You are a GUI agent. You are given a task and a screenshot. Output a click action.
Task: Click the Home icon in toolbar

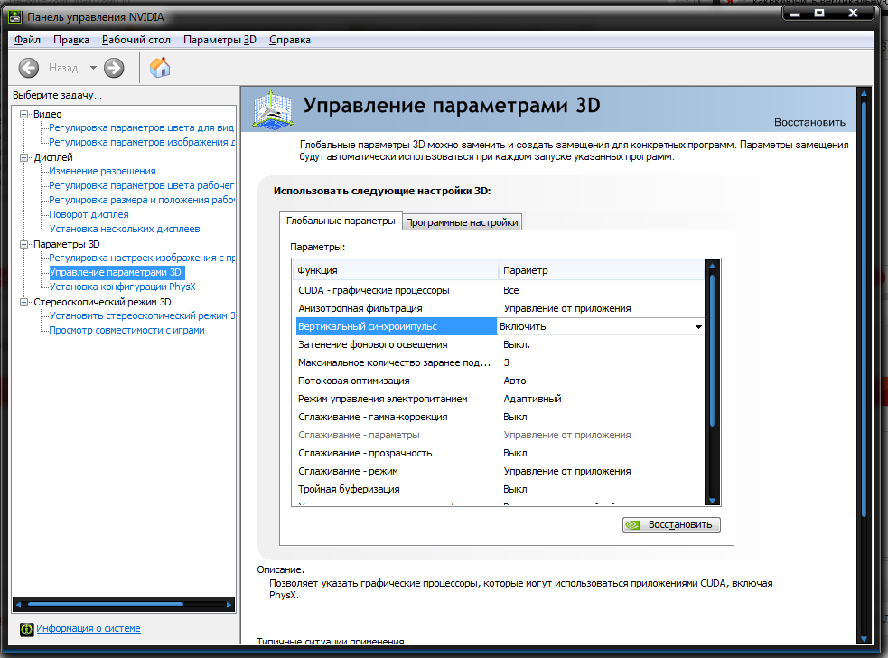point(160,68)
